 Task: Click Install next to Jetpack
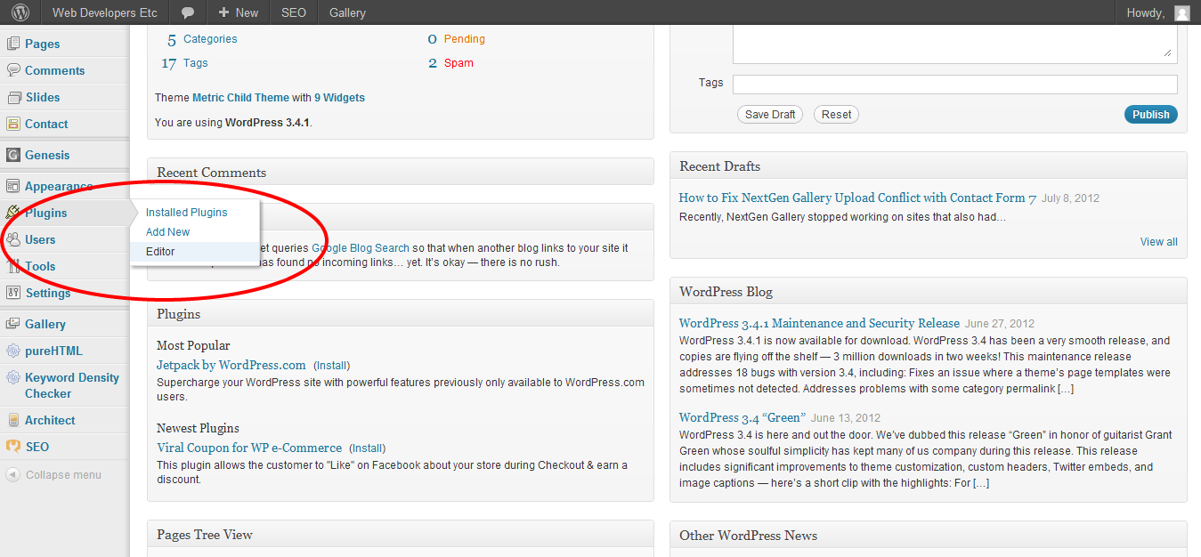click(332, 366)
